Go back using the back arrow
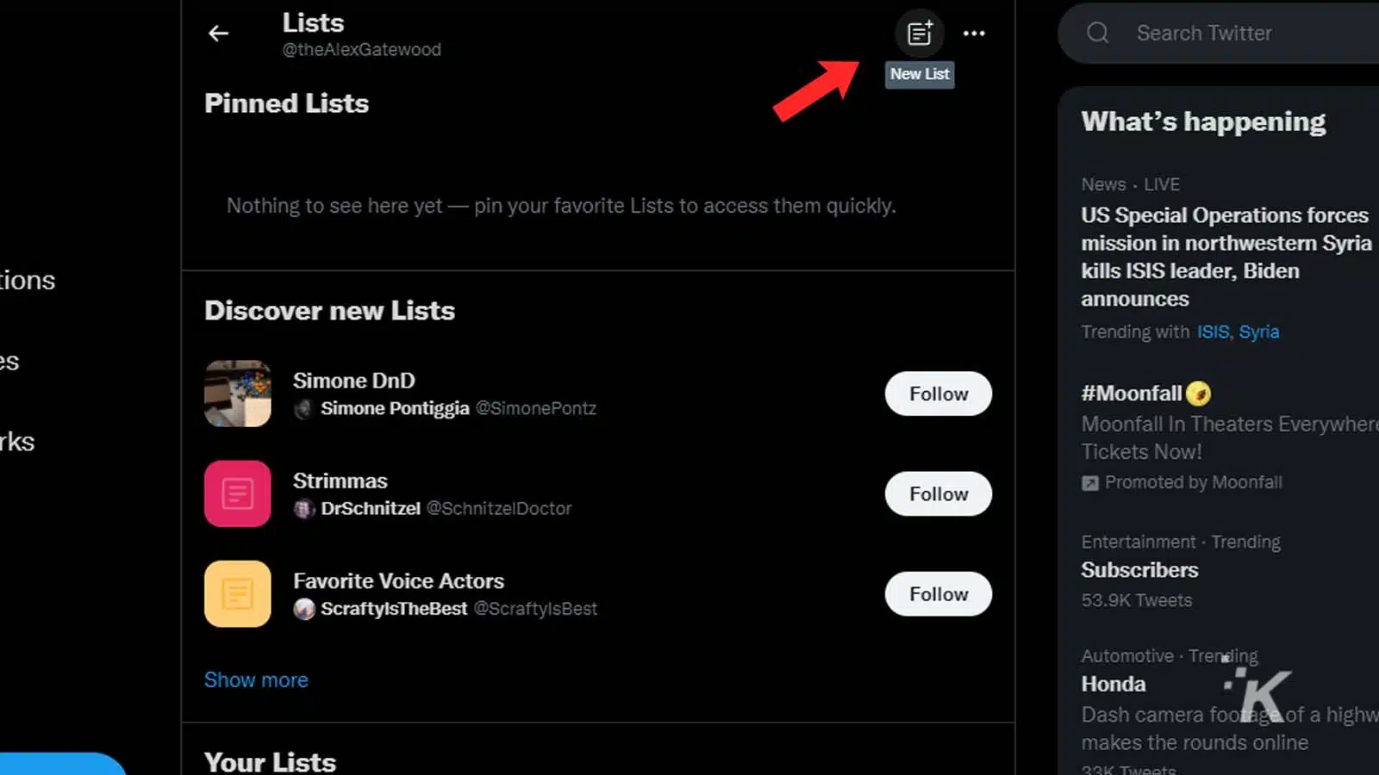 click(x=218, y=34)
